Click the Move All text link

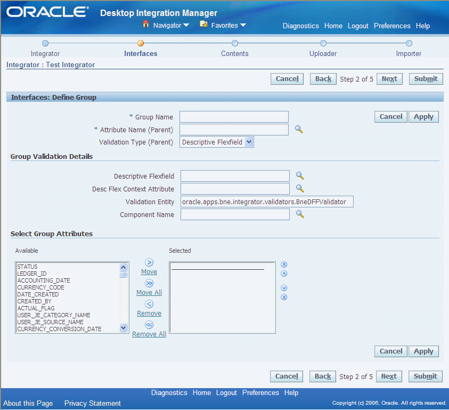click(x=149, y=293)
